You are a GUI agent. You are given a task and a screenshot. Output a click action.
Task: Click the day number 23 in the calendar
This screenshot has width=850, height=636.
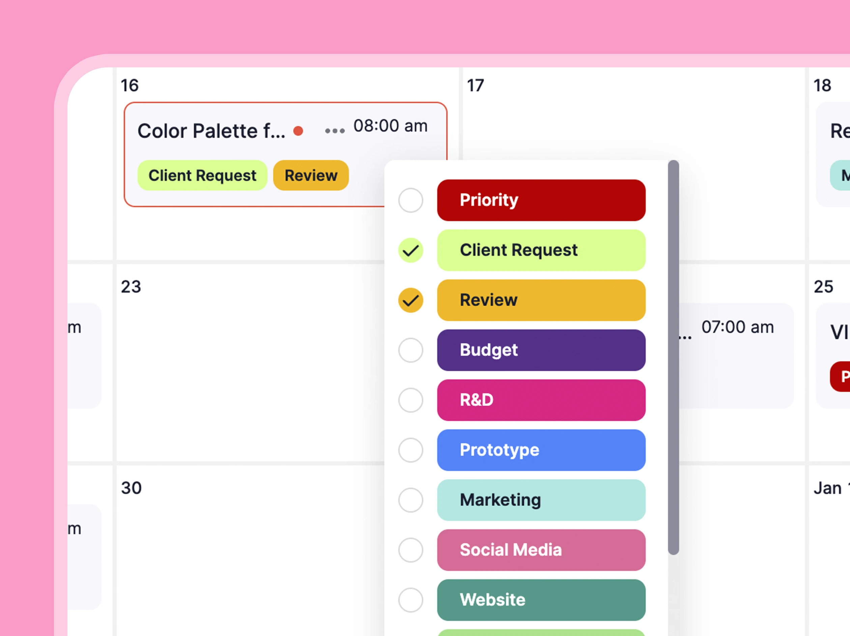pyautogui.click(x=130, y=286)
